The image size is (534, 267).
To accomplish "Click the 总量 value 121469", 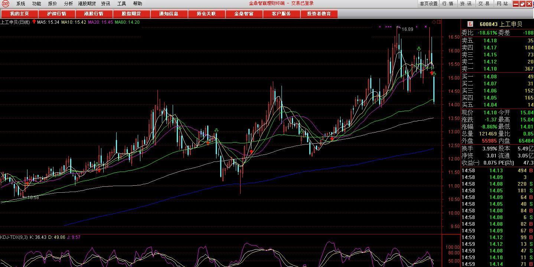I will [488, 134].
